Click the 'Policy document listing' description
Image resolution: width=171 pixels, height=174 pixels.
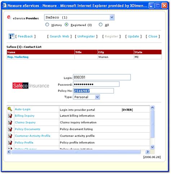tap(76, 129)
